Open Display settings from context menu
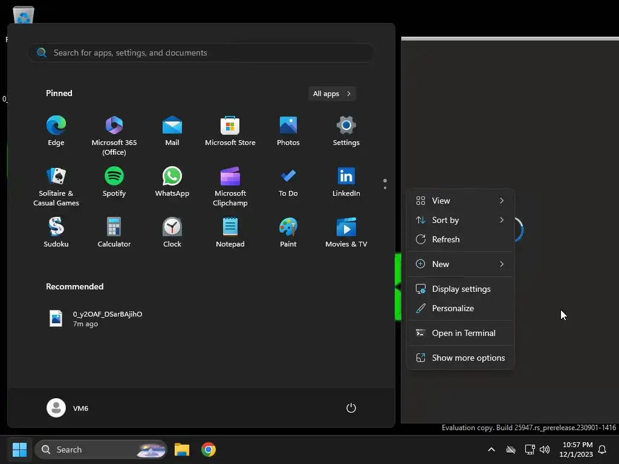619x464 pixels. pos(461,289)
